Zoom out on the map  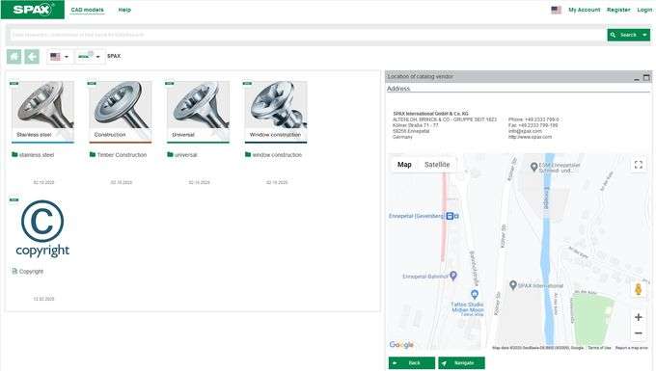click(639, 333)
